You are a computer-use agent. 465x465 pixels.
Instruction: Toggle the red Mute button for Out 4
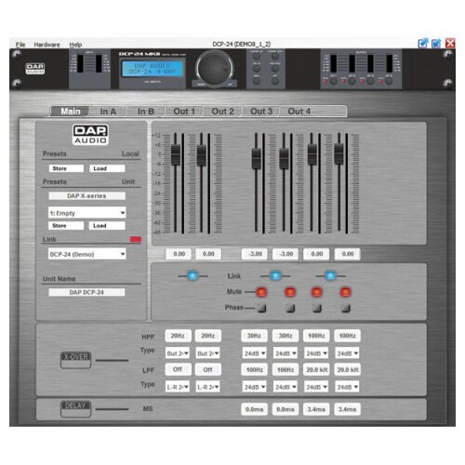point(346,292)
